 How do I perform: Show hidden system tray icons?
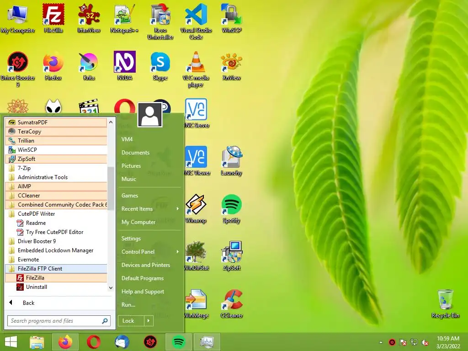click(x=381, y=342)
